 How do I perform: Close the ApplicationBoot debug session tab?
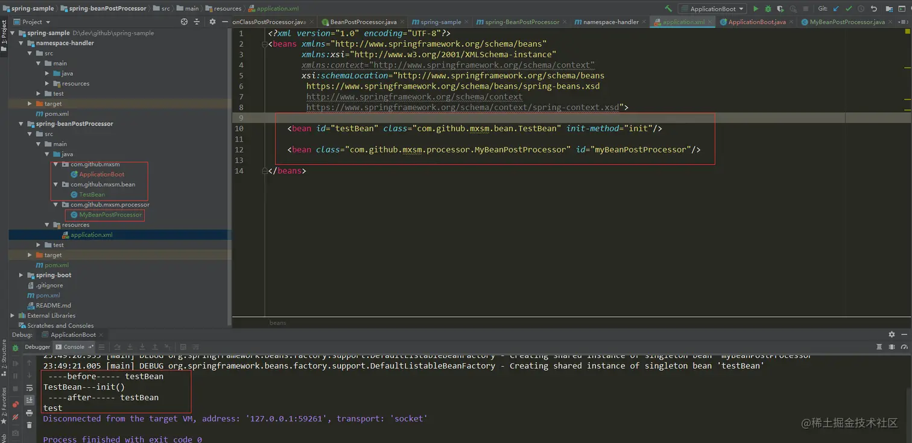(x=101, y=335)
